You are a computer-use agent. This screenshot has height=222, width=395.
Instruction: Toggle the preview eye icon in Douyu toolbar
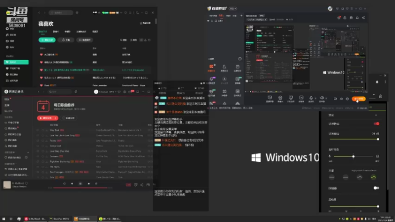click(x=341, y=99)
